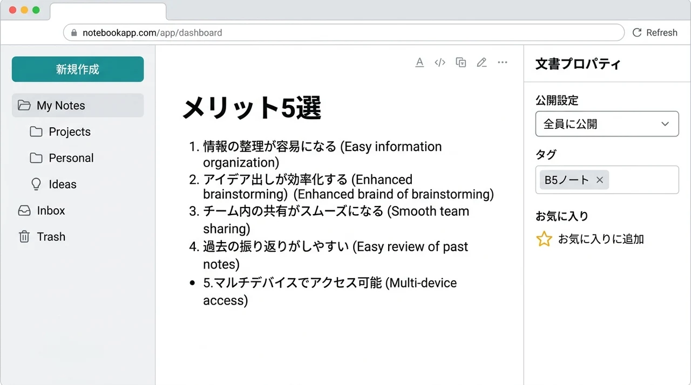The image size is (691, 385).
Task: Click the star icon to favorite
Action: click(x=544, y=239)
